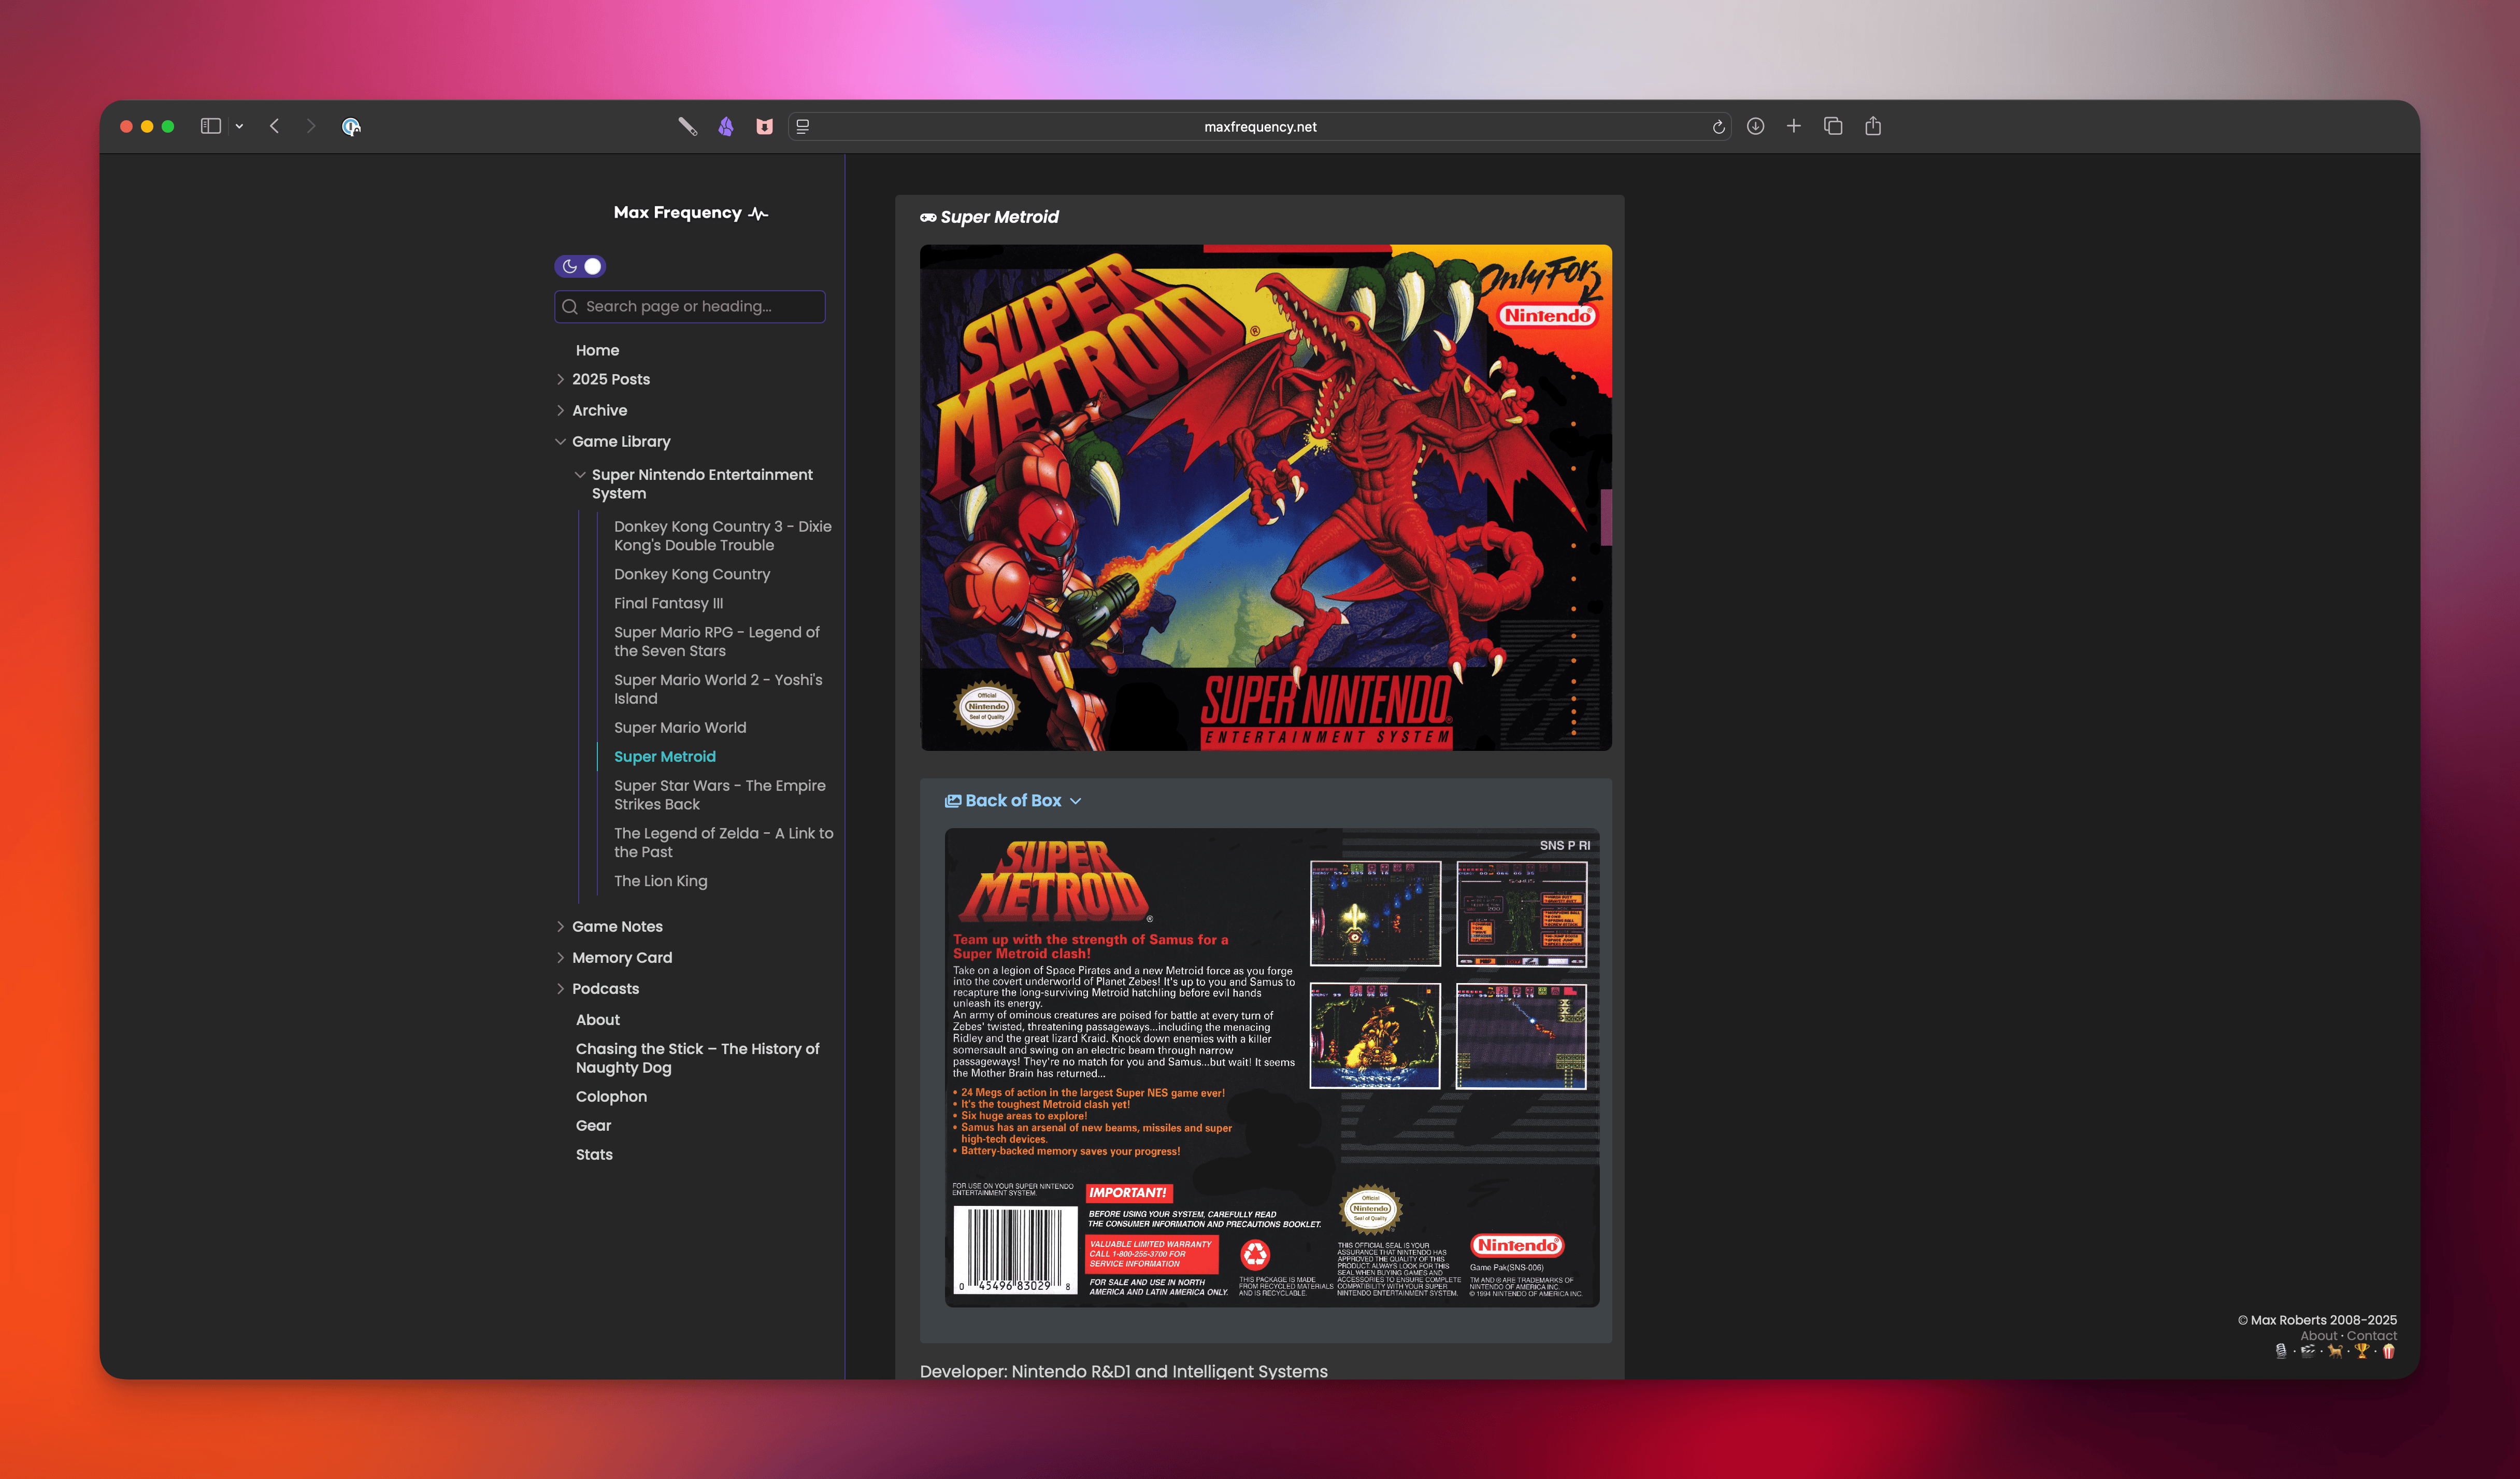Click the 1Password extension icon
The width and height of the screenshot is (2520, 1479).
point(351,127)
